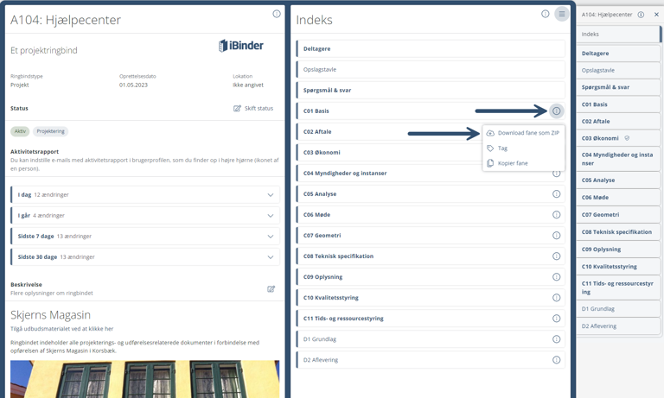Expand 'Sidste 30 dage' activity section

click(x=270, y=257)
